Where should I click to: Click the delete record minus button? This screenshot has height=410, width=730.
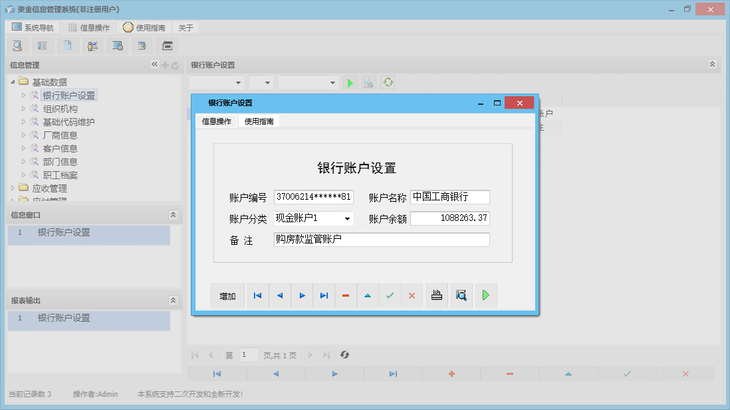(x=345, y=295)
